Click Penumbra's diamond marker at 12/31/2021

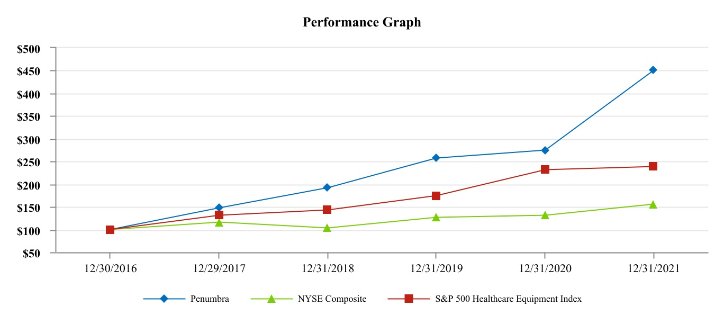[x=653, y=70]
